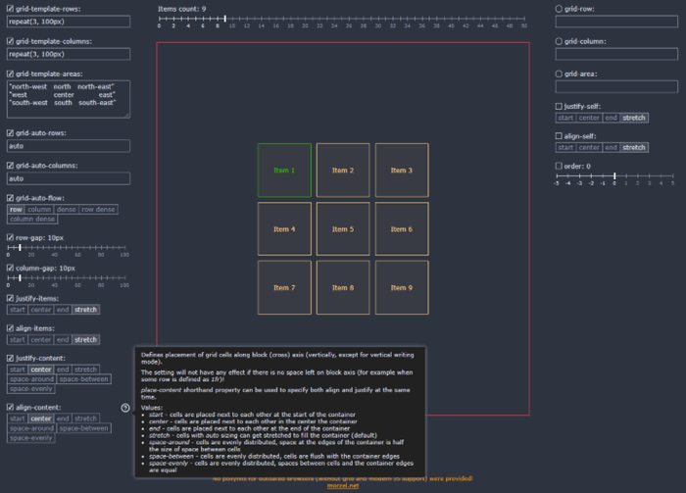
Task: Set justify-content to start
Action: point(18,370)
